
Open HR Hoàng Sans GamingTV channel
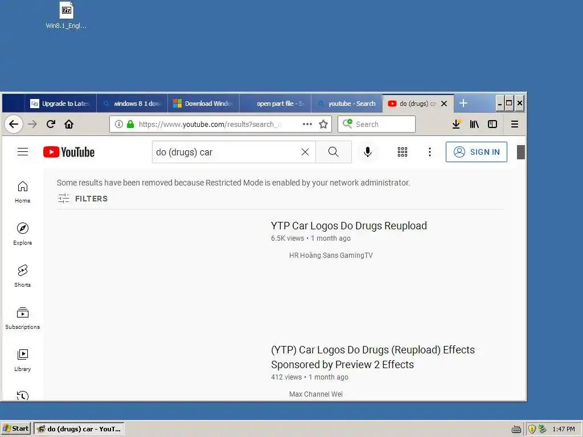coord(331,255)
